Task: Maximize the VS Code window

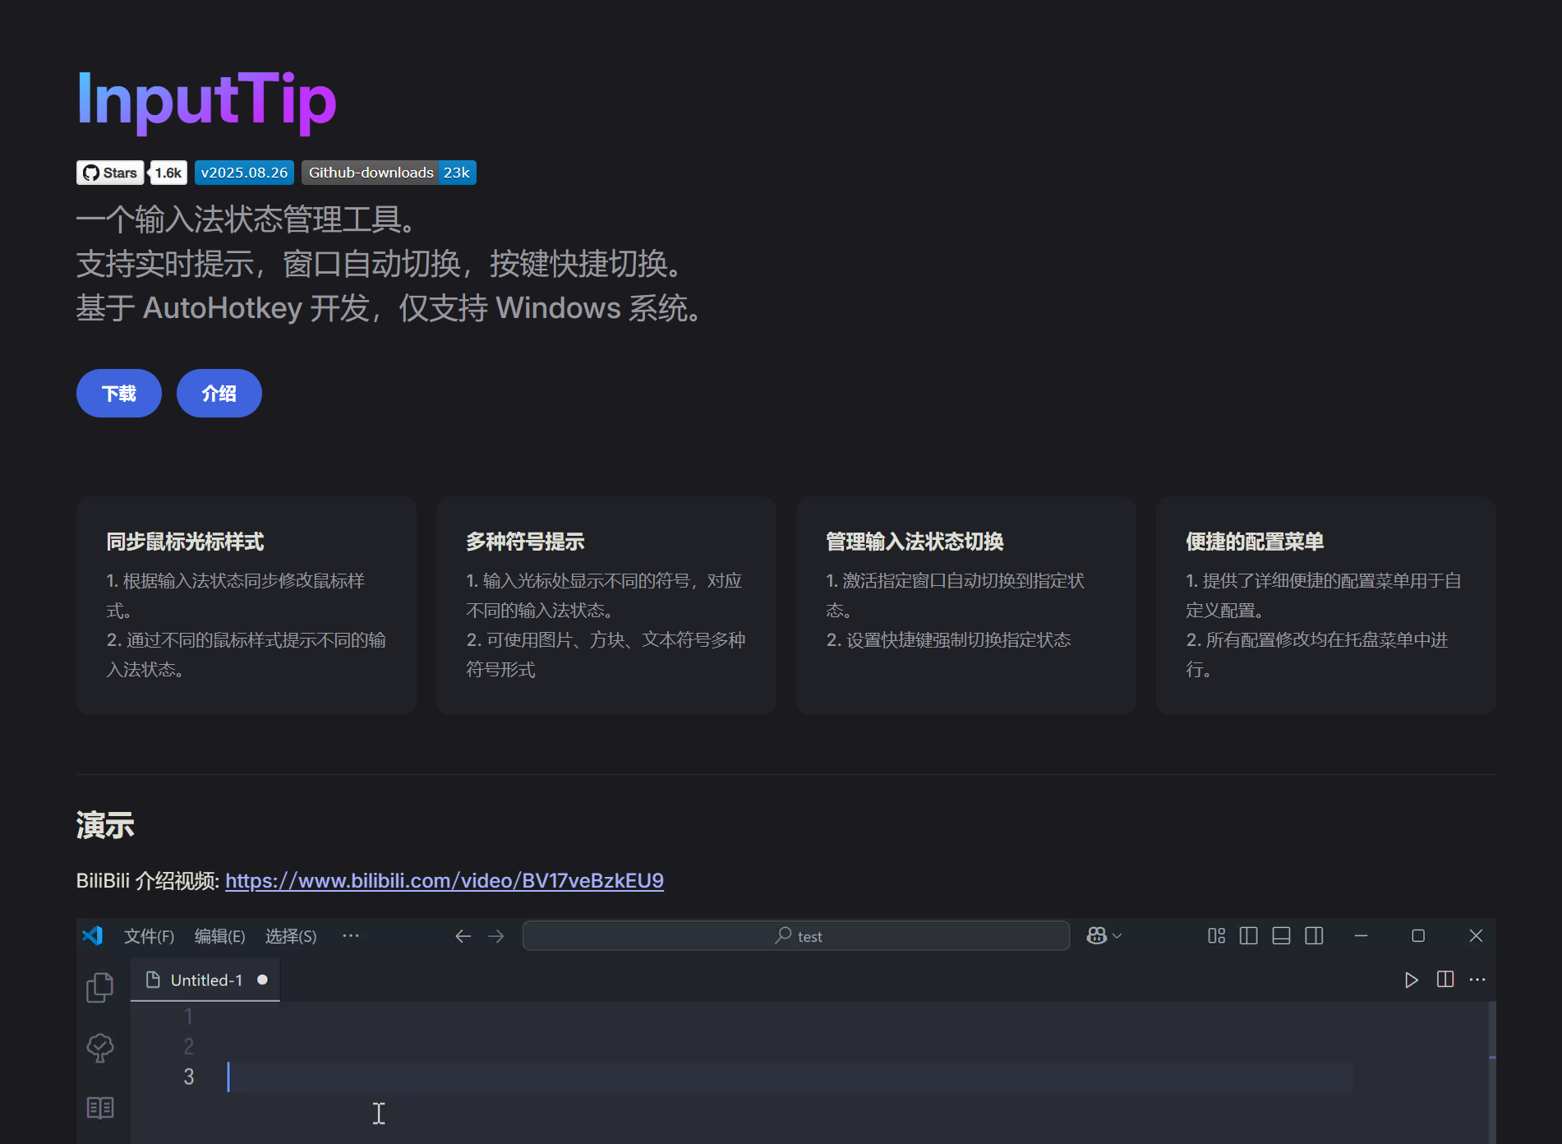Action: pyautogui.click(x=1418, y=936)
